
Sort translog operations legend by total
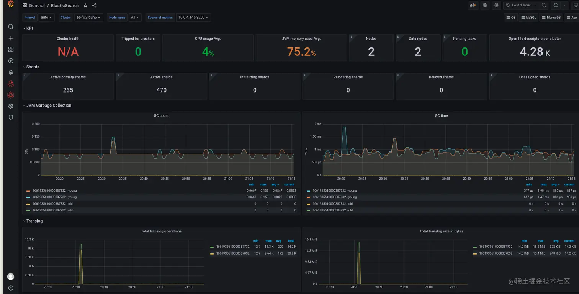pos(291,241)
